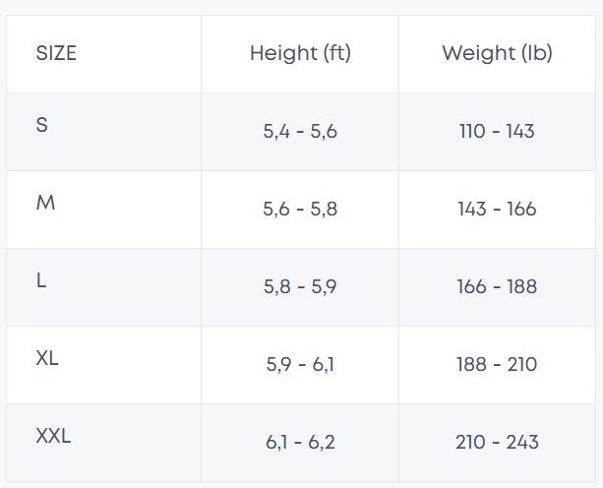Click the '(lb)' unit in Weight header

pyautogui.click(x=535, y=53)
